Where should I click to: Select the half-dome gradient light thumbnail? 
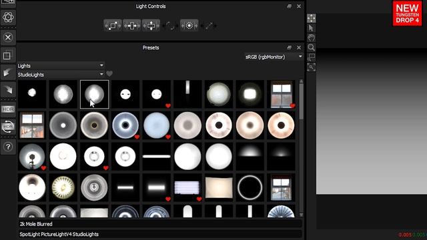[x=250, y=157]
